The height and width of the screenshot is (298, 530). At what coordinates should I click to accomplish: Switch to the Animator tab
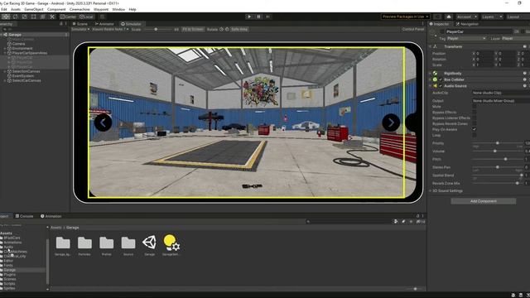tap(104, 24)
